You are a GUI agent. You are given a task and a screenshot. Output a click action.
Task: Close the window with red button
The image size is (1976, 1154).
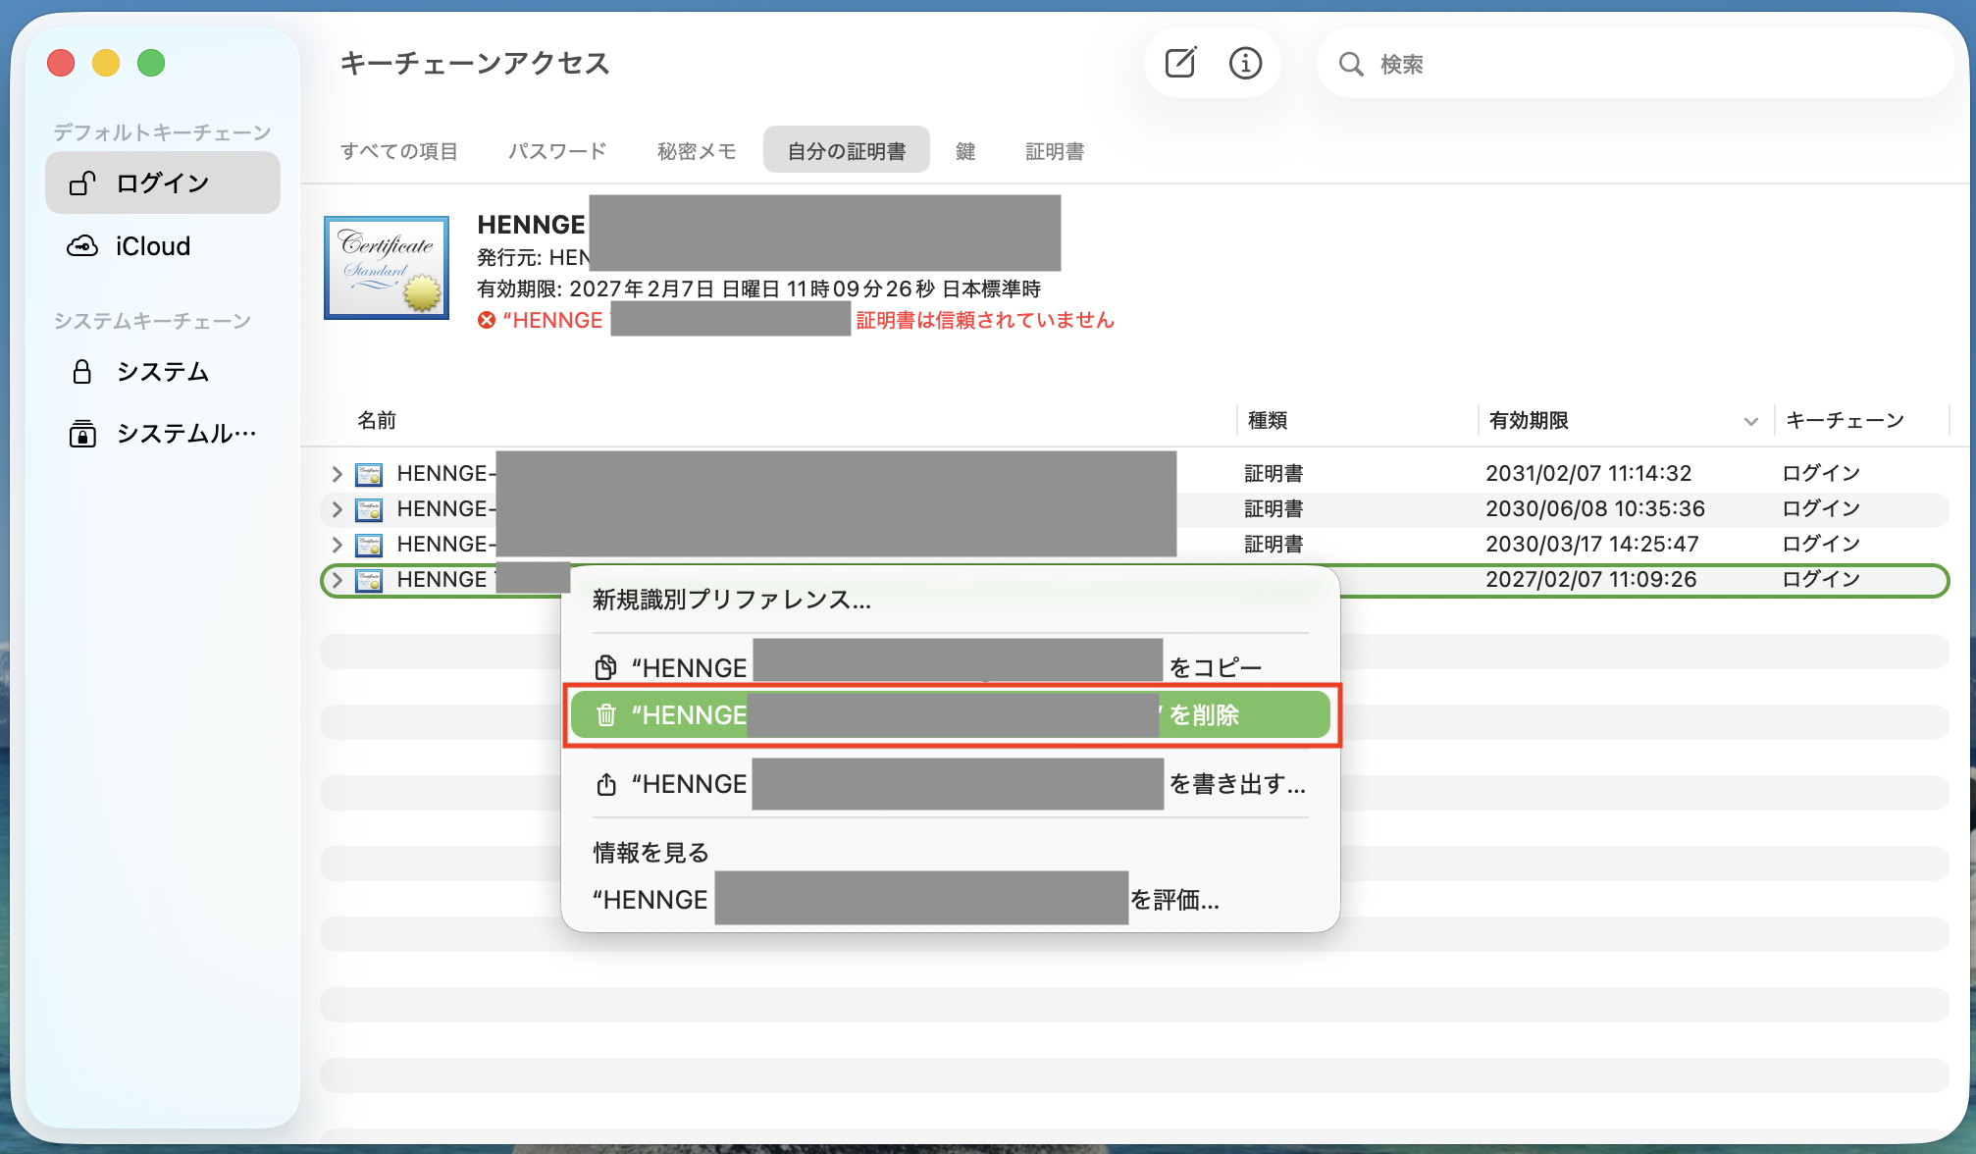tap(61, 63)
